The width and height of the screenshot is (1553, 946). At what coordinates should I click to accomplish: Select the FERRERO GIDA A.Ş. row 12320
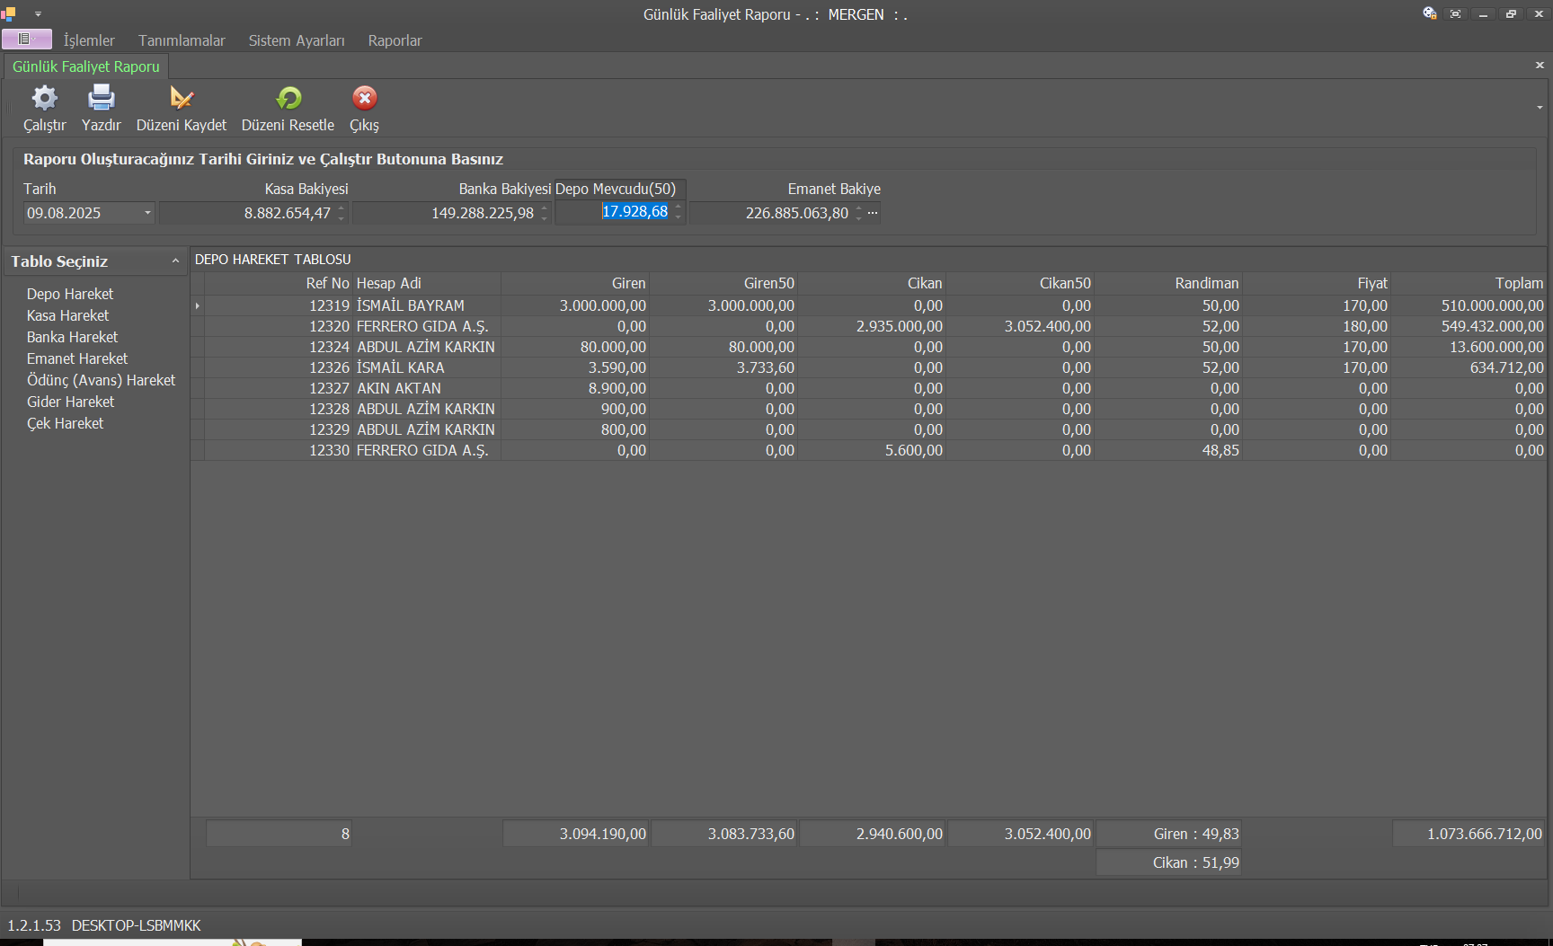tap(422, 326)
